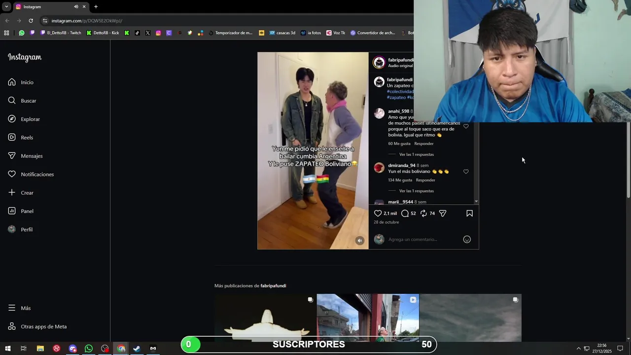Toggle the video sound speaker button
Image resolution: width=631 pixels, height=355 pixels.
[x=360, y=241]
